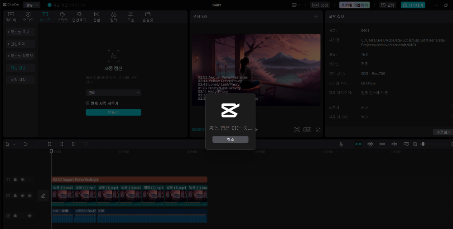
Task: Open the keyboard shortcuts button
Action: coord(320,5)
